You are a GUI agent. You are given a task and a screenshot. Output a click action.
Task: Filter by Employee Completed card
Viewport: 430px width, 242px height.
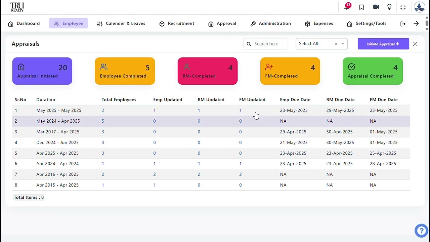[x=125, y=71]
